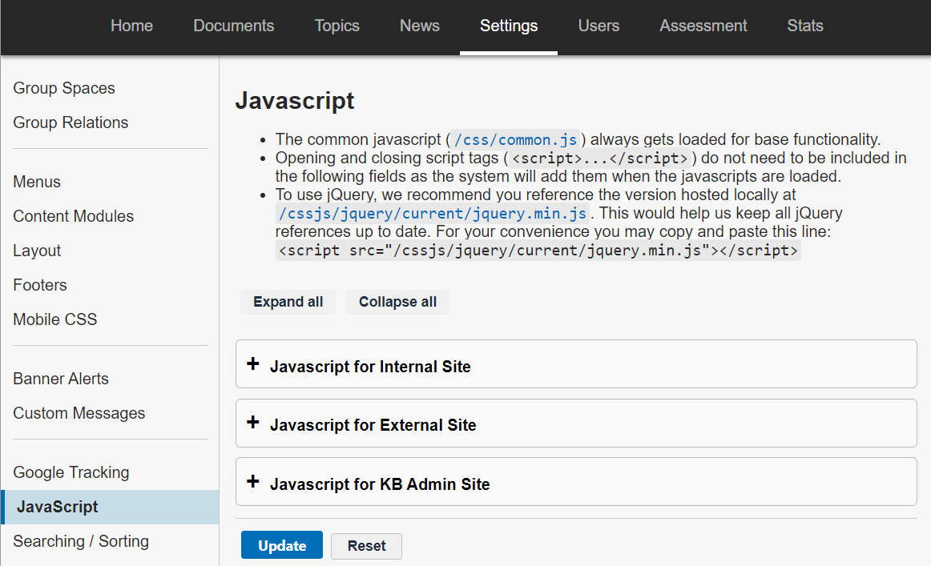Open Searching / Sorting in the sidebar
The width and height of the screenshot is (931, 566).
(x=81, y=542)
